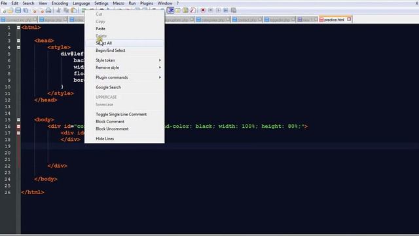Click the Paste clipboard toolbar icon
Image resolution: width=419 pixels, height=236 pixels.
(x=73, y=10)
